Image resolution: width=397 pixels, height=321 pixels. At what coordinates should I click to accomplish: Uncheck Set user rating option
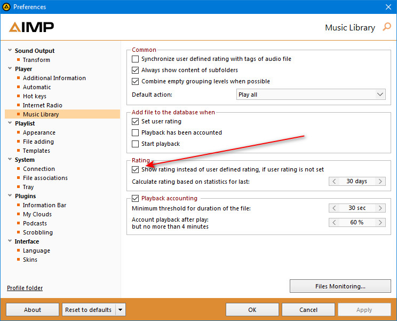[x=135, y=122]
